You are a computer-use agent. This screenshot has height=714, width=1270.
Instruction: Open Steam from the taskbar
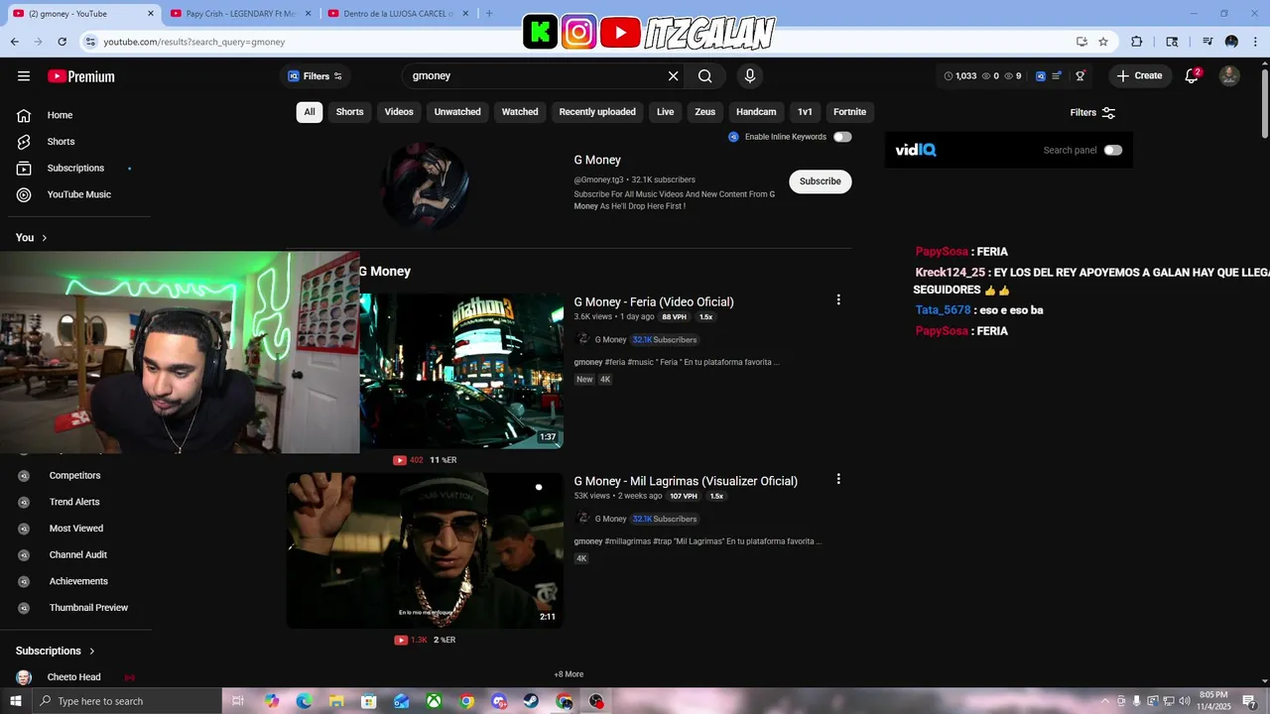tap(532, 701)
